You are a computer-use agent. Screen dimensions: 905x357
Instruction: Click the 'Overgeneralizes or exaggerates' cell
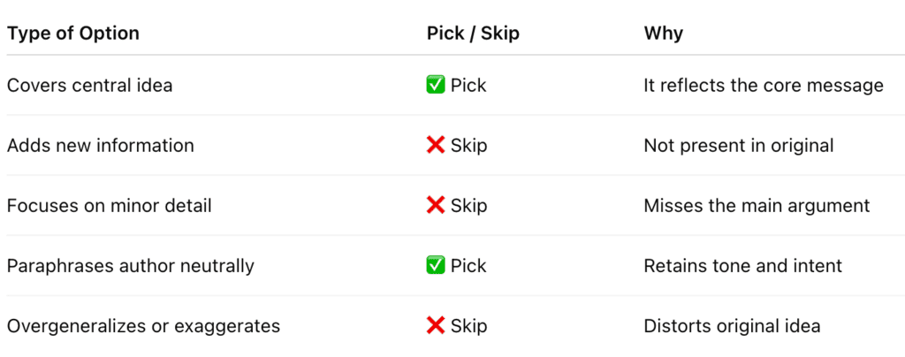(x=144, y=326)
